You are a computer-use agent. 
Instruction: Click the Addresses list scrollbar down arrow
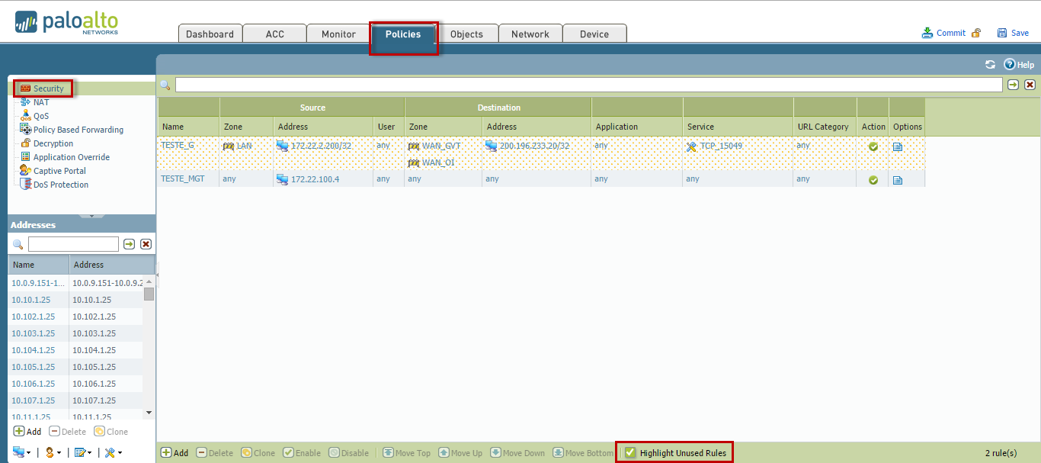click(x=149, y=413)
